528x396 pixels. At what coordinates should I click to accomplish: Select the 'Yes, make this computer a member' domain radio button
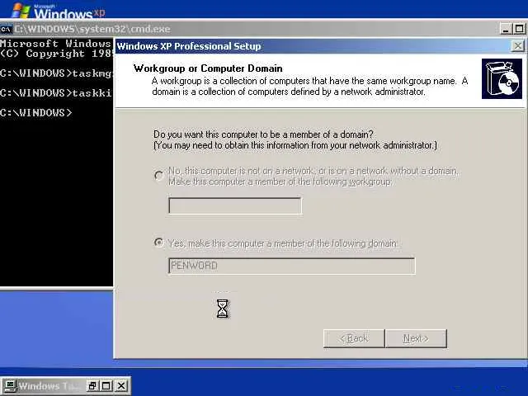tap(158, 243)
